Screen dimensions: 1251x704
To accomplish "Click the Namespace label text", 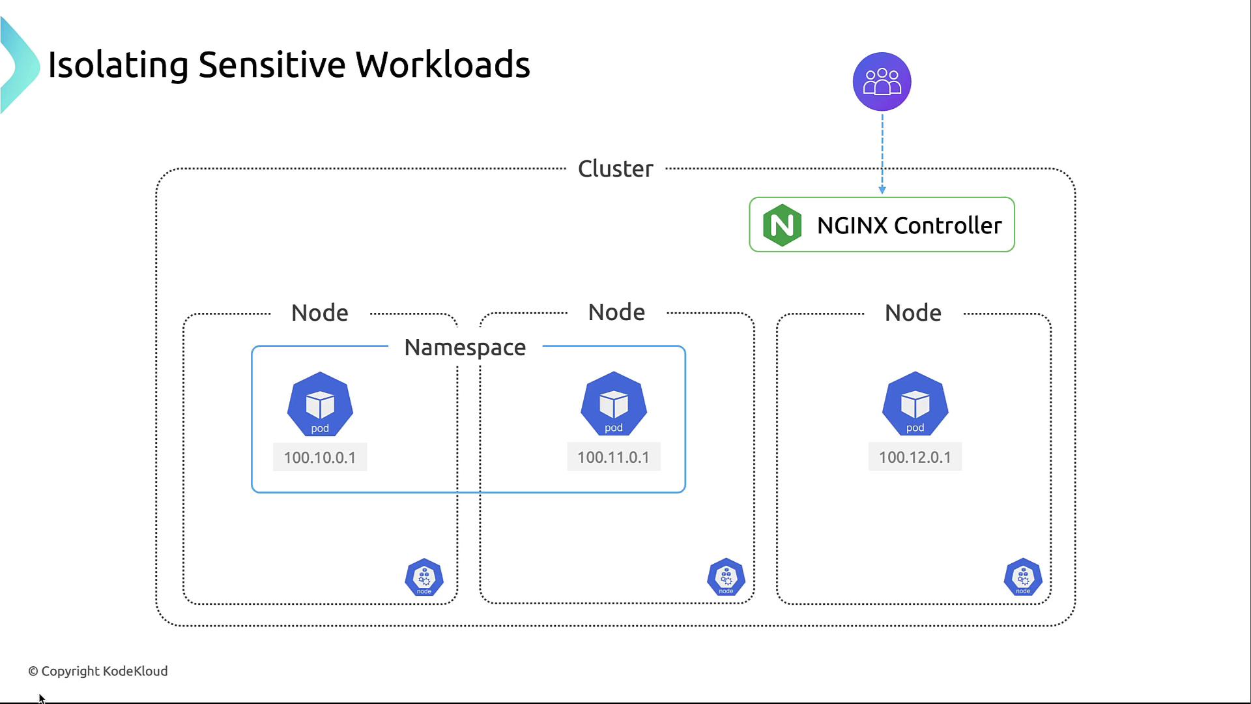I will coord(465,347).
